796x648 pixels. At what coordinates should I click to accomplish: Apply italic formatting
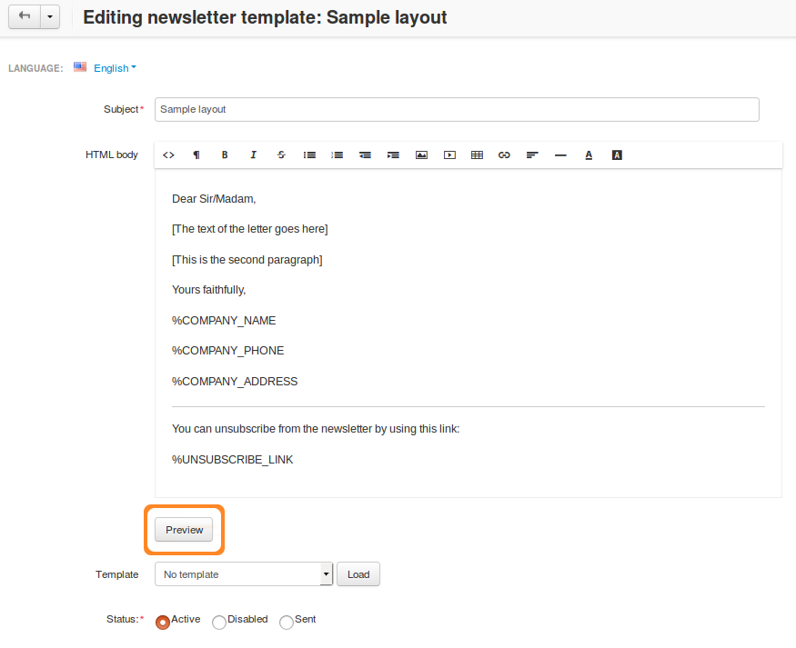[253, 155]
